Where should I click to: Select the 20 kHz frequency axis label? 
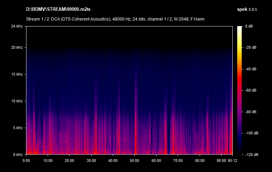(x=16, y=47)
